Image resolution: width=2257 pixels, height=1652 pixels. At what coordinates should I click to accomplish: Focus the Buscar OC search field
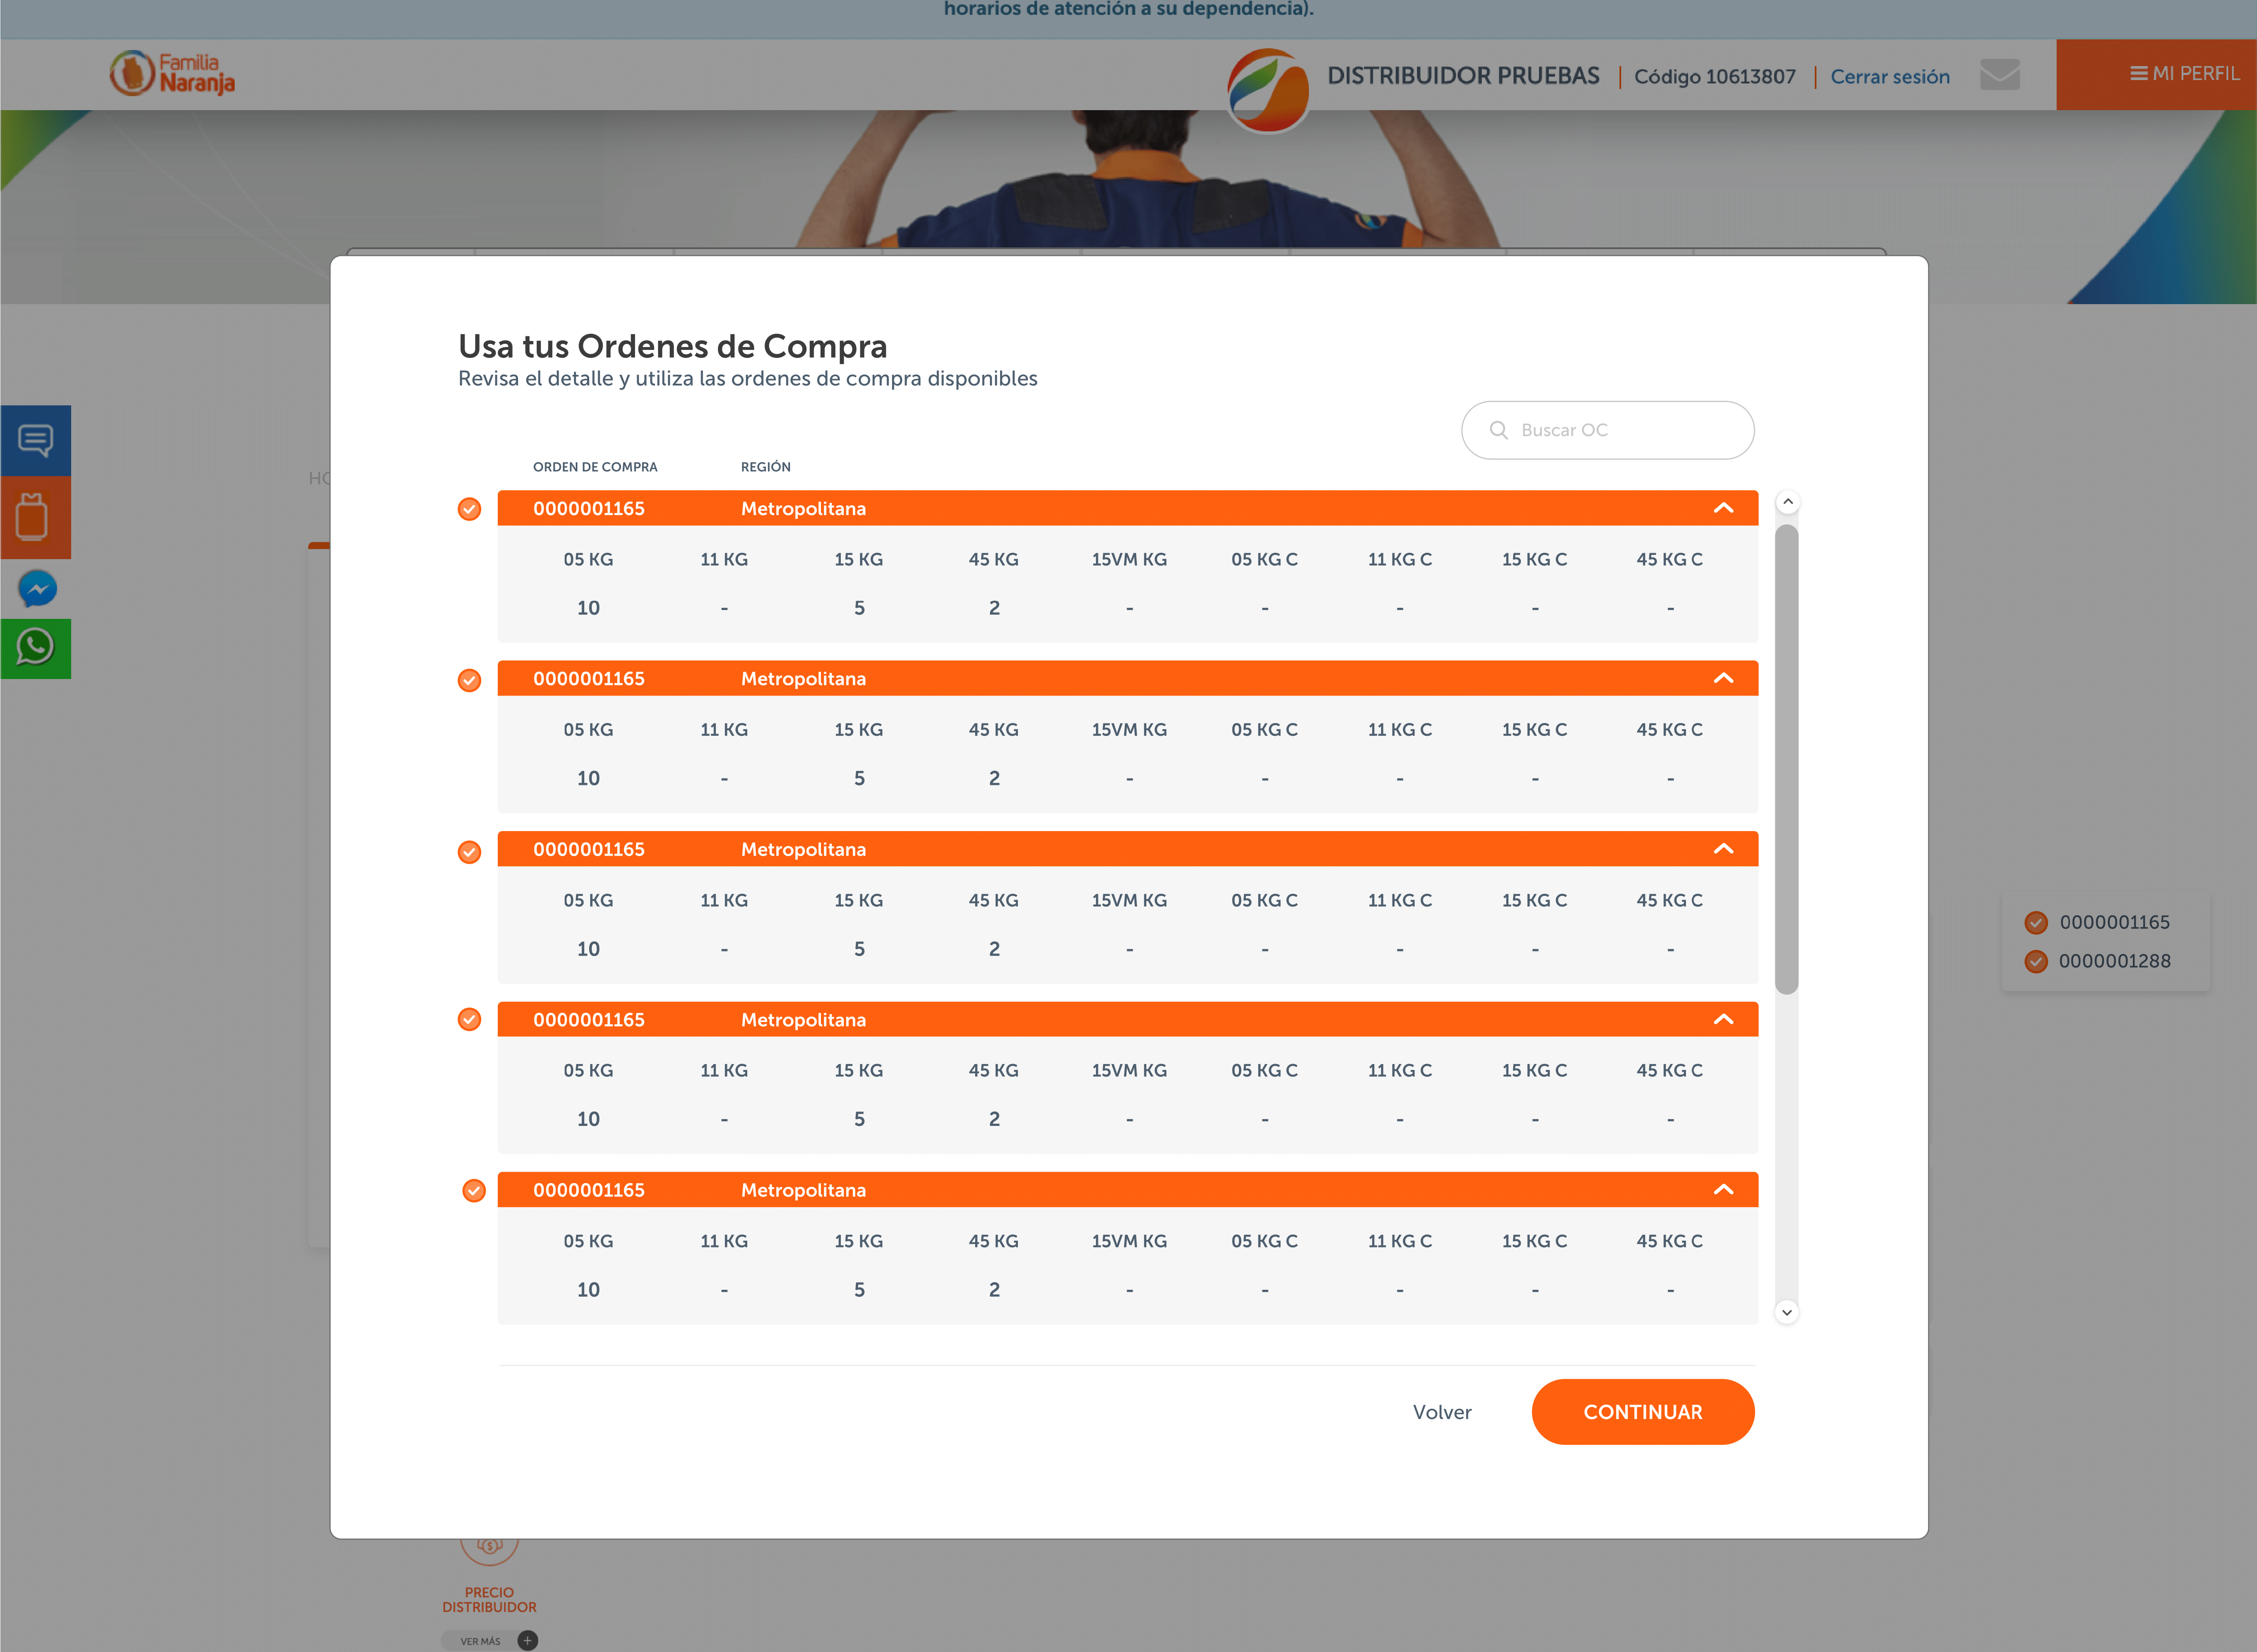point(1607,430)
